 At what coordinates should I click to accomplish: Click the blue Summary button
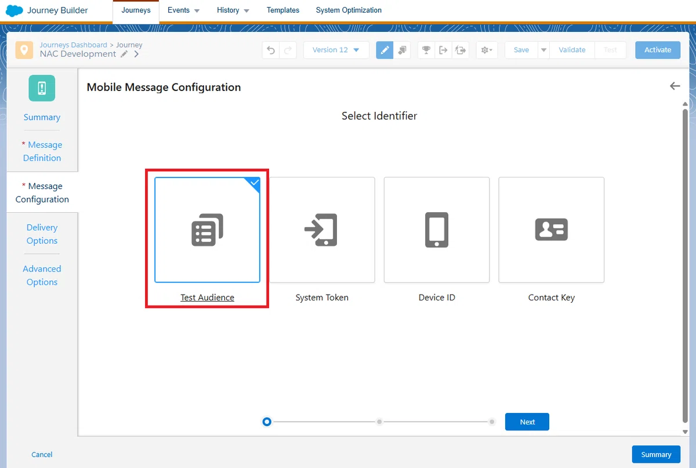point(656,455)
